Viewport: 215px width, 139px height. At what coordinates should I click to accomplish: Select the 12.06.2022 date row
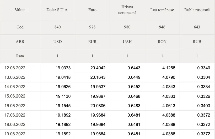[x=107, y=68]
